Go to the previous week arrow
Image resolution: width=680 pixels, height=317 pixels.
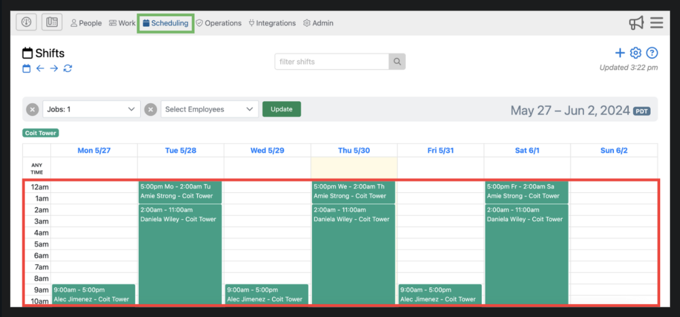pos(40,69)
